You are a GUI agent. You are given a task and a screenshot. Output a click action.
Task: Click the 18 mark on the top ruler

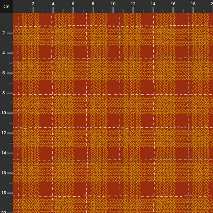click(193, 4)
